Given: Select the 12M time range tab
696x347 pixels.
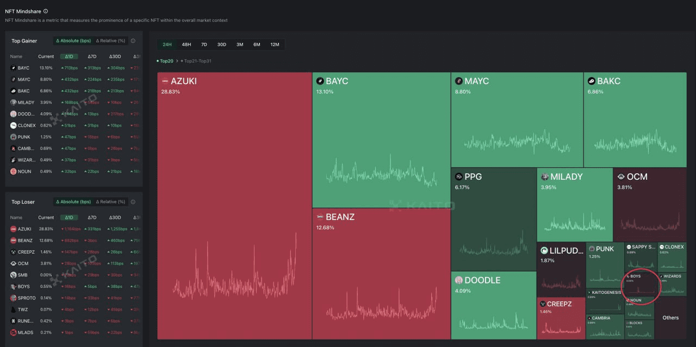Looking at the screenshot, I should tap(275, 45).
